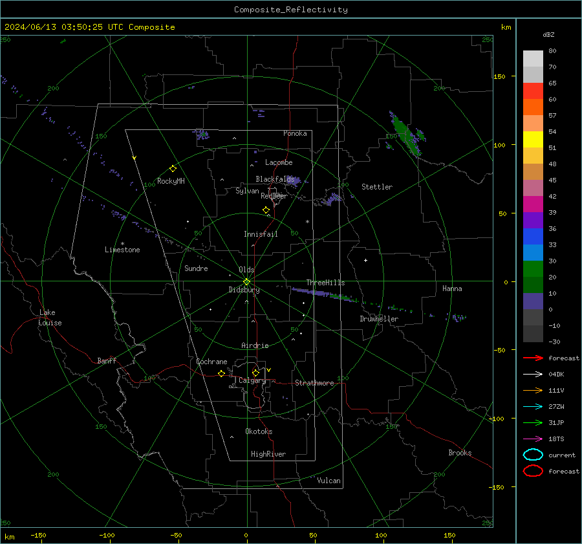The image size is (582, 544).
Task: Click the reflectivity band southeast of ThreeHills
Action: pos(325,294)
